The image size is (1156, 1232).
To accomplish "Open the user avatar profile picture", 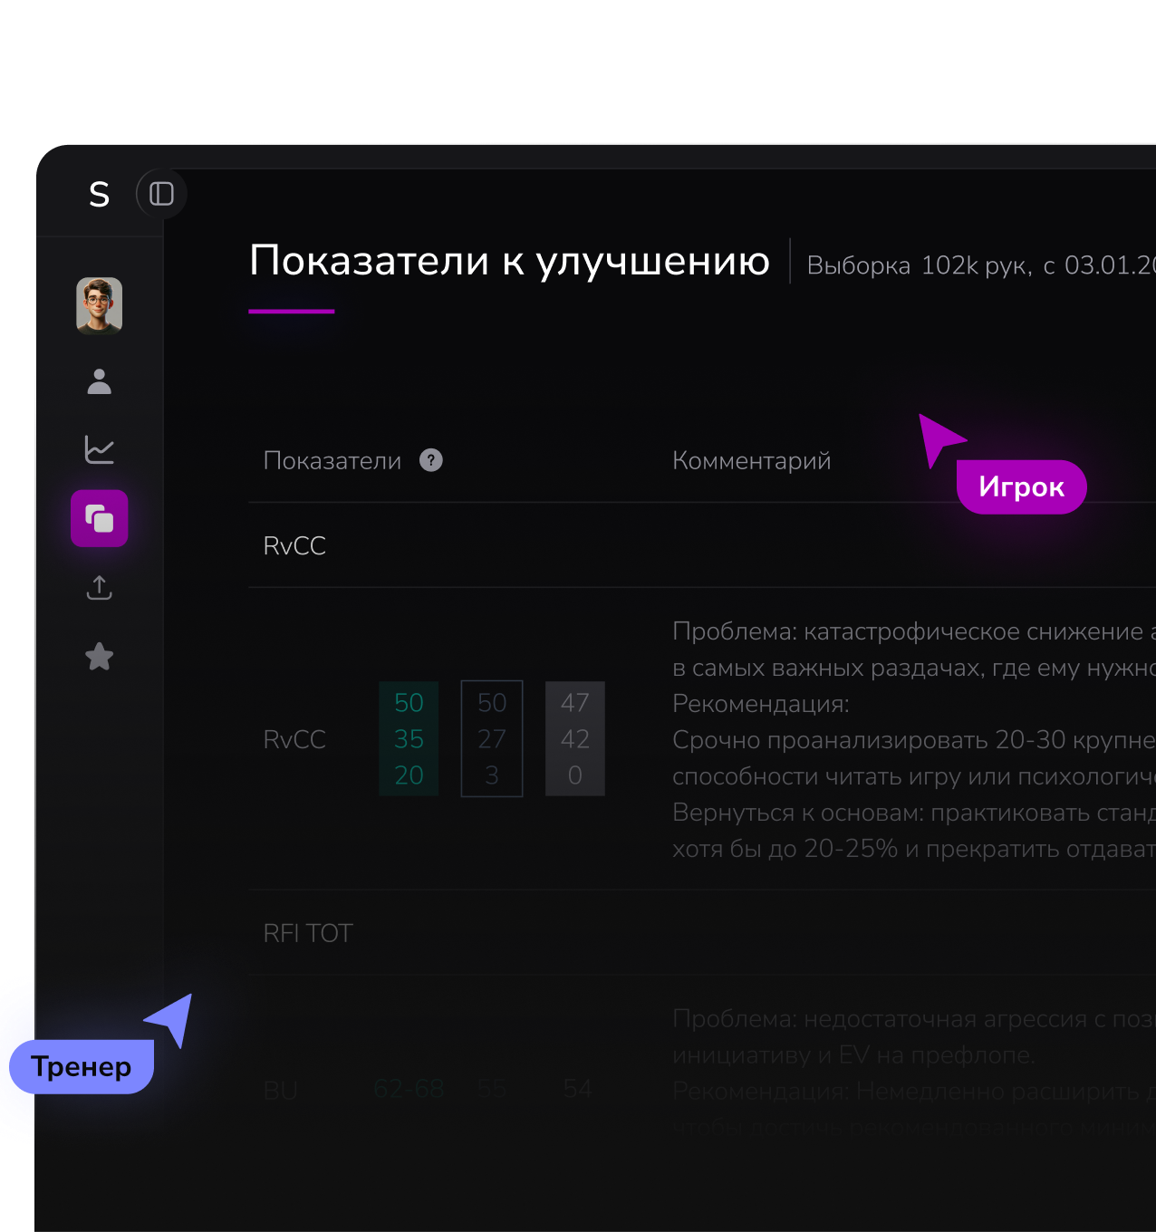I will point(100,305).
